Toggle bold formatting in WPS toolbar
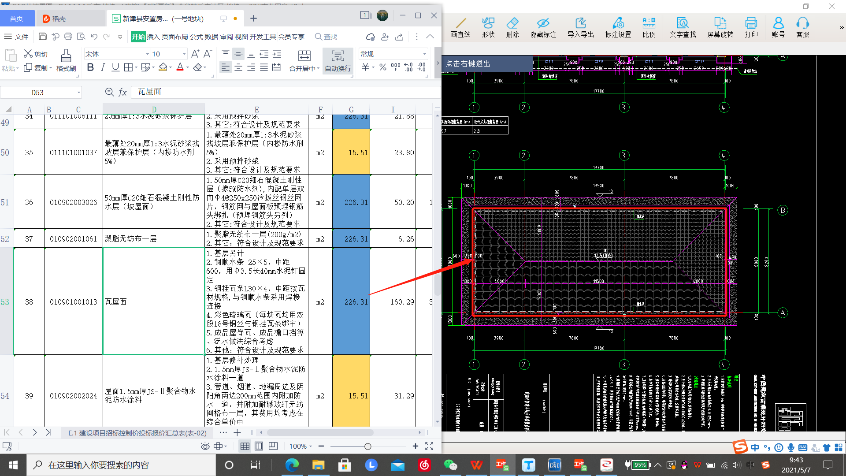The height and width of the screenshot is (476, 846). [x=90, y=67]
